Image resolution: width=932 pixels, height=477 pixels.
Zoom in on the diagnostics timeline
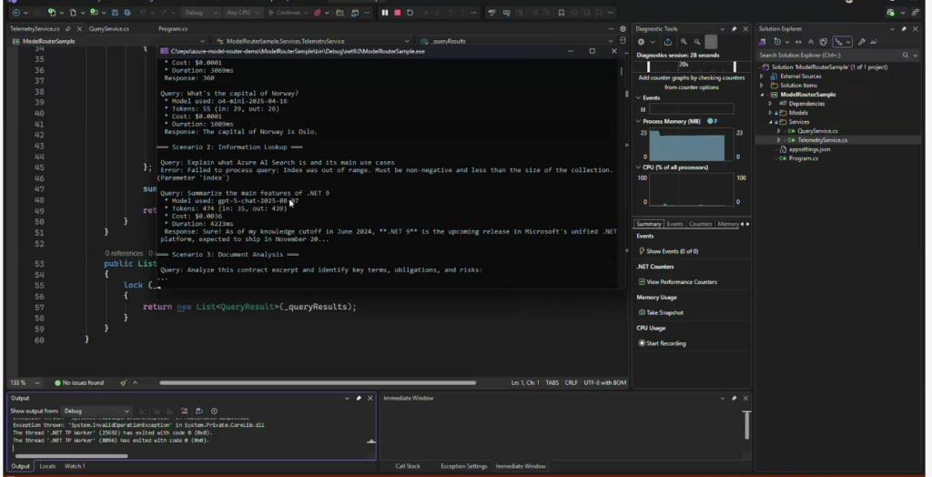tap(684, 42)
